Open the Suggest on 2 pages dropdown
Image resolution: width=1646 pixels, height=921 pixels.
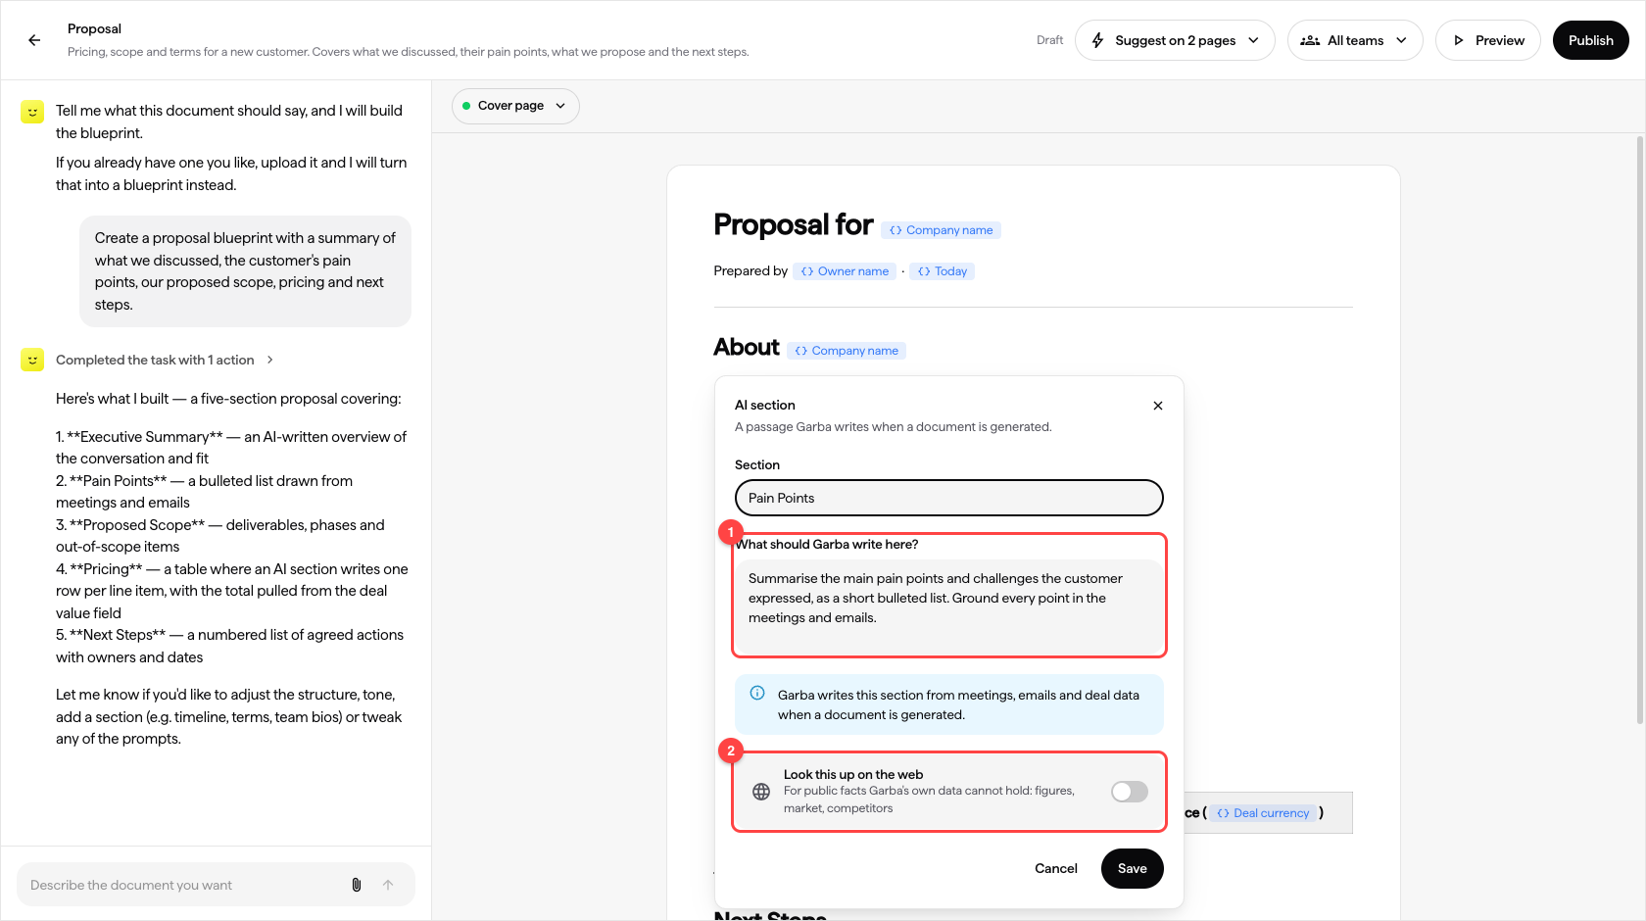[x=1175, y=40]
